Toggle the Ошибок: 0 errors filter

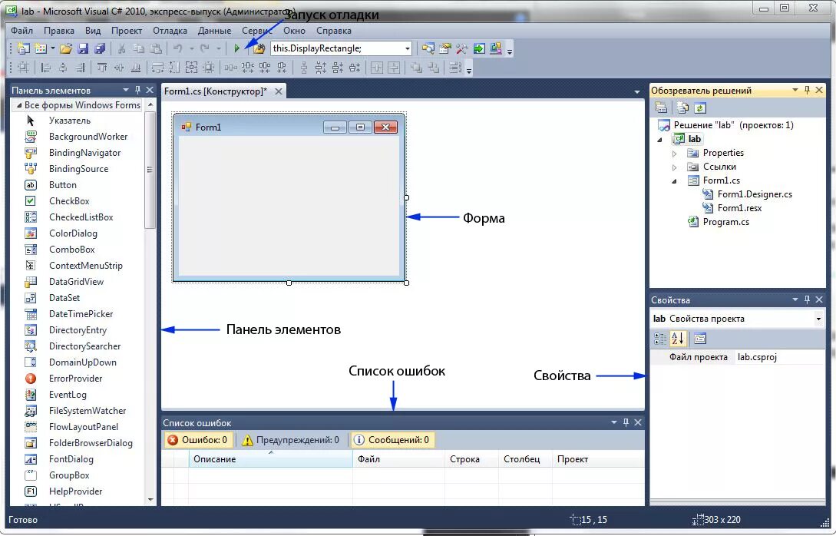tap(198, 440)
